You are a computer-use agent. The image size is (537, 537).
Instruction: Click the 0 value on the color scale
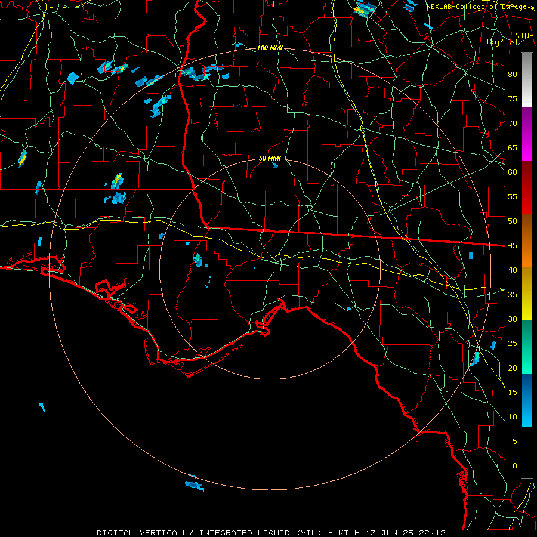pyautogui.click(x=515, y=466)
